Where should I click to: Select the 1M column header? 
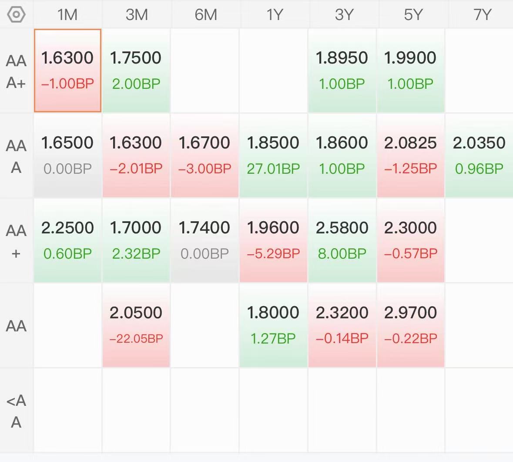click(67, 15)
